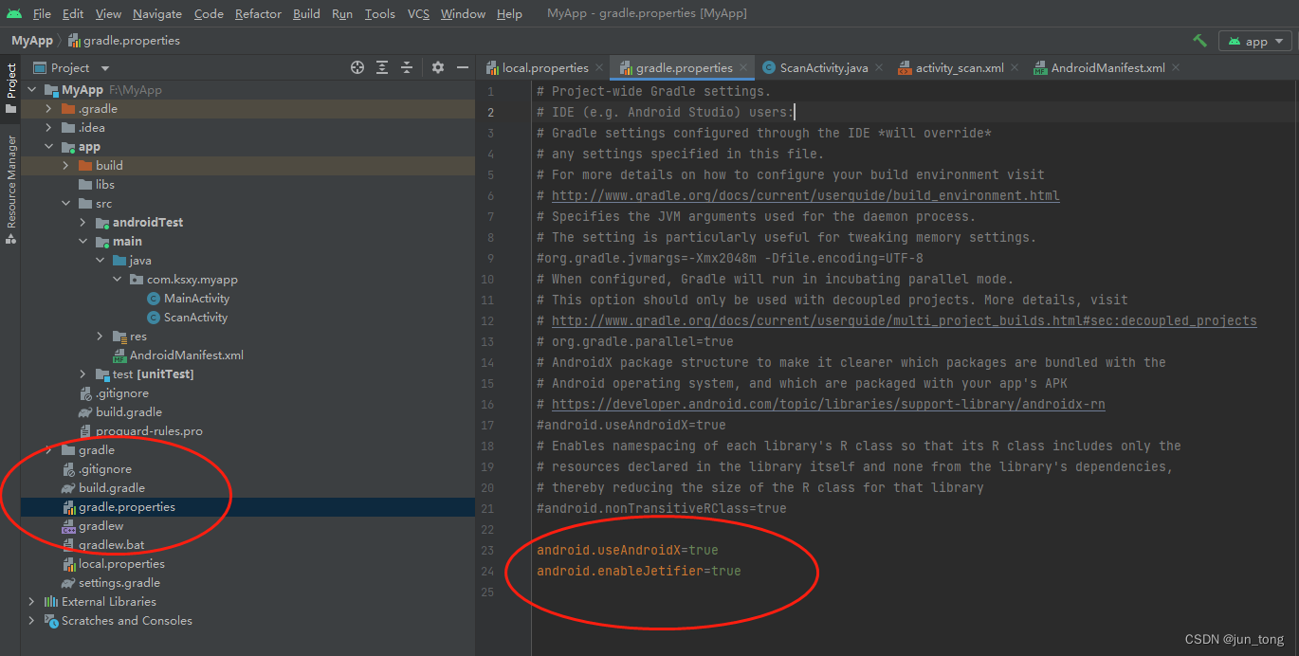Open the Window menu

[463, 13]
